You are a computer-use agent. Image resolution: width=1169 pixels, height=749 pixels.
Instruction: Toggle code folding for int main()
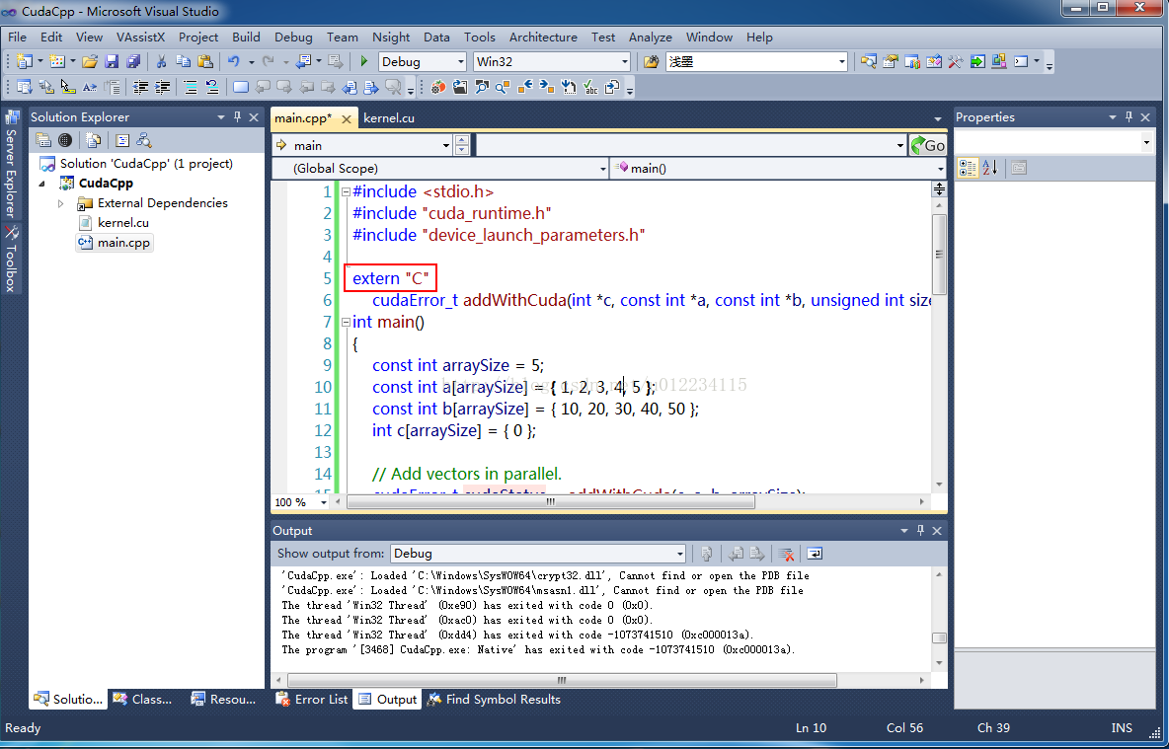346,322
